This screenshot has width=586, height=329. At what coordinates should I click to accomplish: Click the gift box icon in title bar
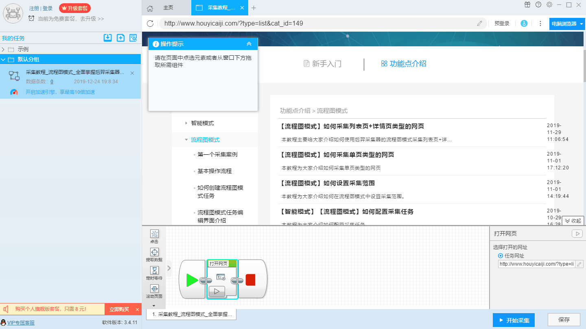(527, 5)
